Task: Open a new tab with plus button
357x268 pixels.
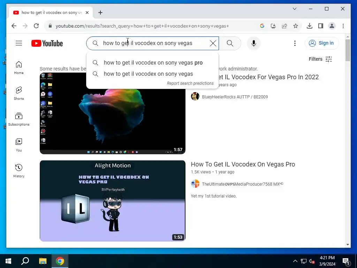Action: 100,13
